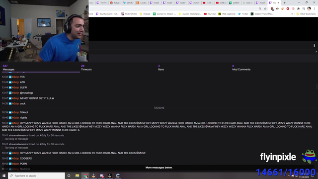
Task: Open the Other bookmarks folder
Action: pos(306,14)
